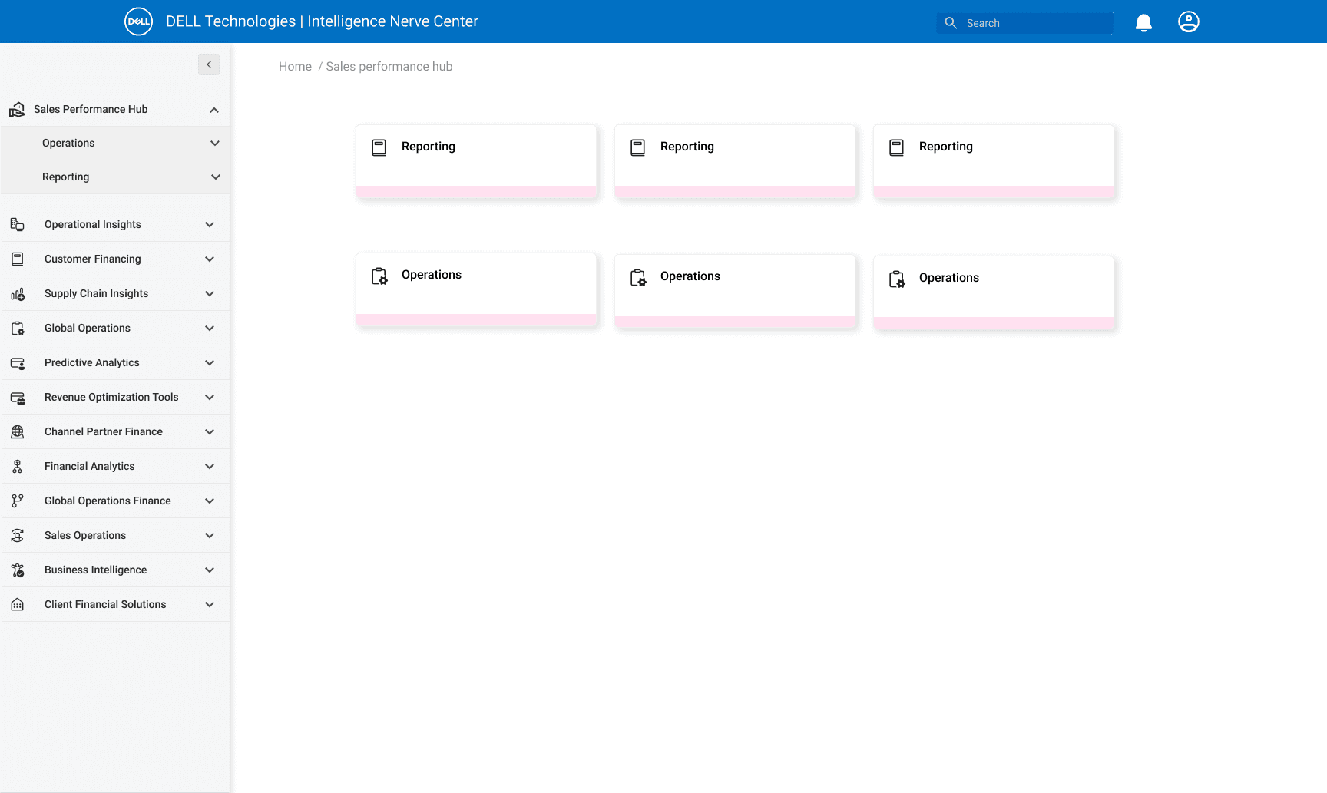Viewport: 1327px width, 793px height.
Task: Click the Sales Performance Hub label
Action: coord(91,109)
